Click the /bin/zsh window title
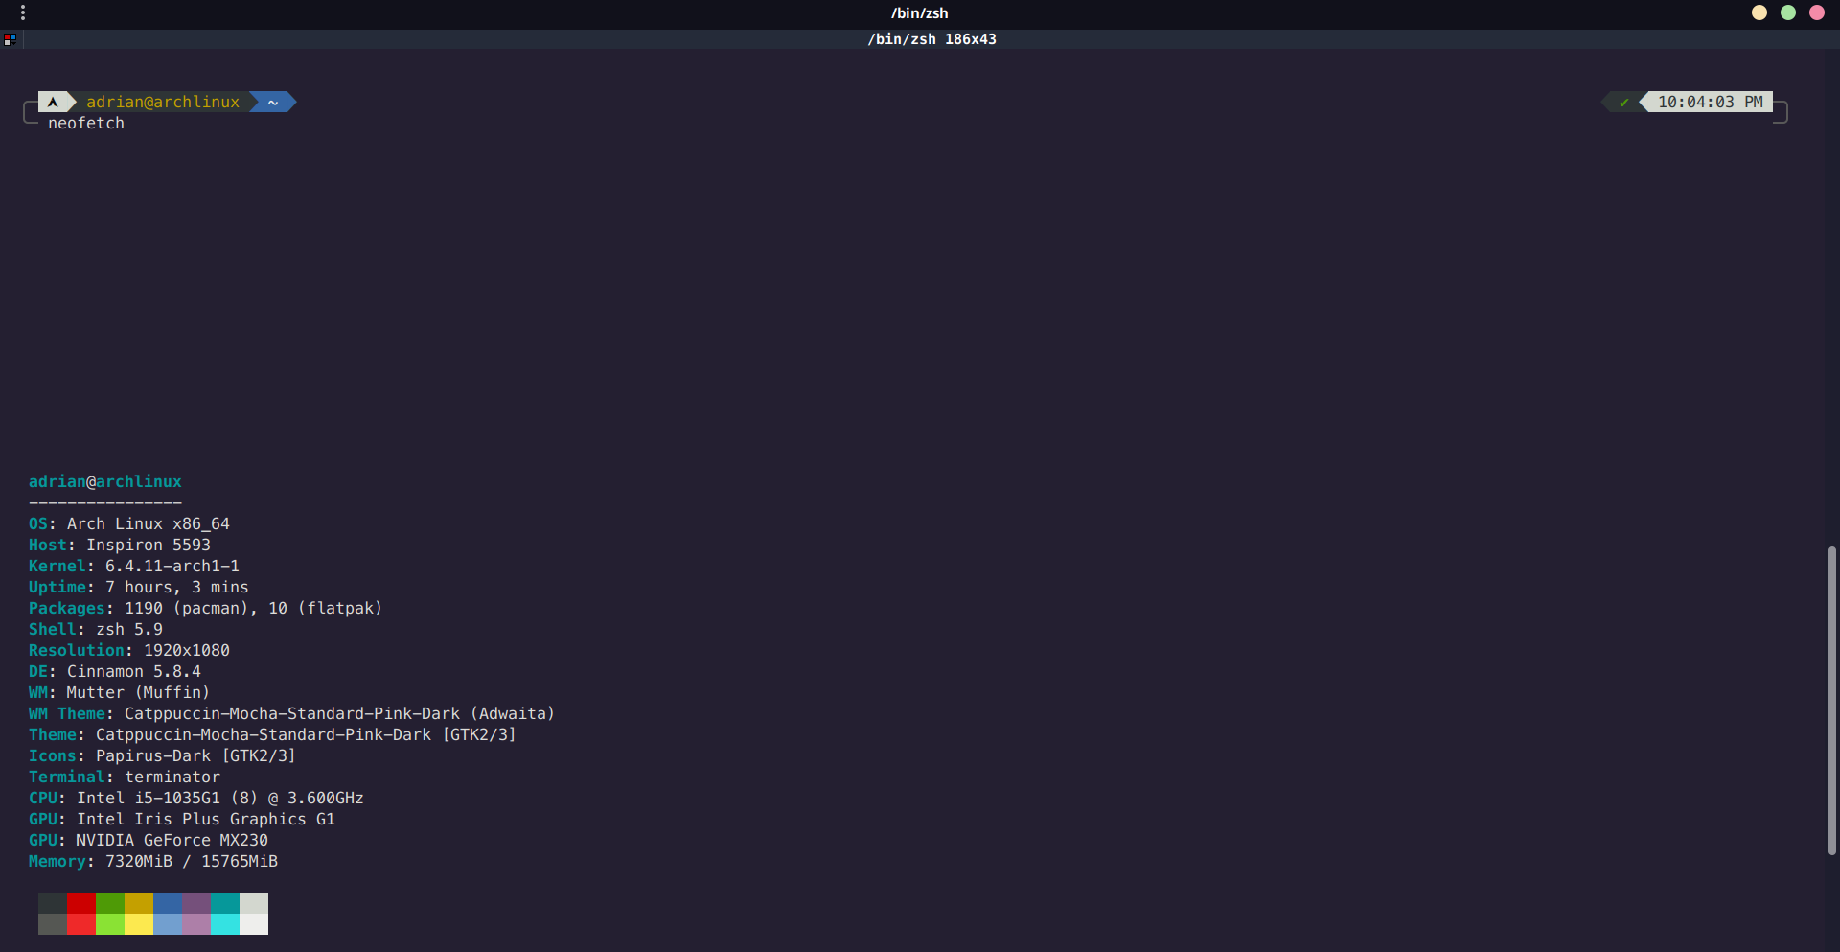This screenshot has width=1840, height=952. tap(919, 12)
